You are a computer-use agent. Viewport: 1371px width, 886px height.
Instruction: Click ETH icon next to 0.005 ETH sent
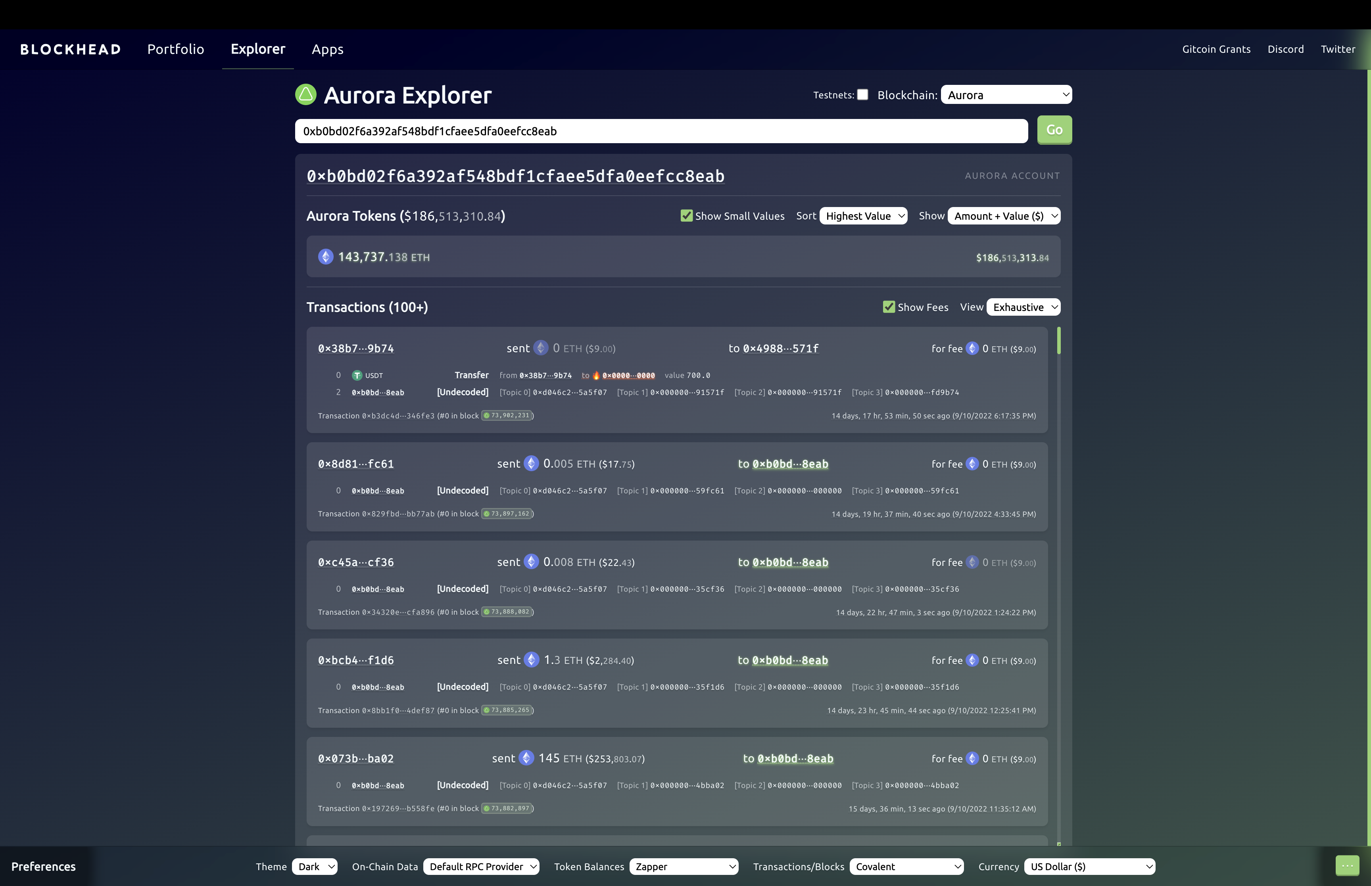(x=531, y=463)
